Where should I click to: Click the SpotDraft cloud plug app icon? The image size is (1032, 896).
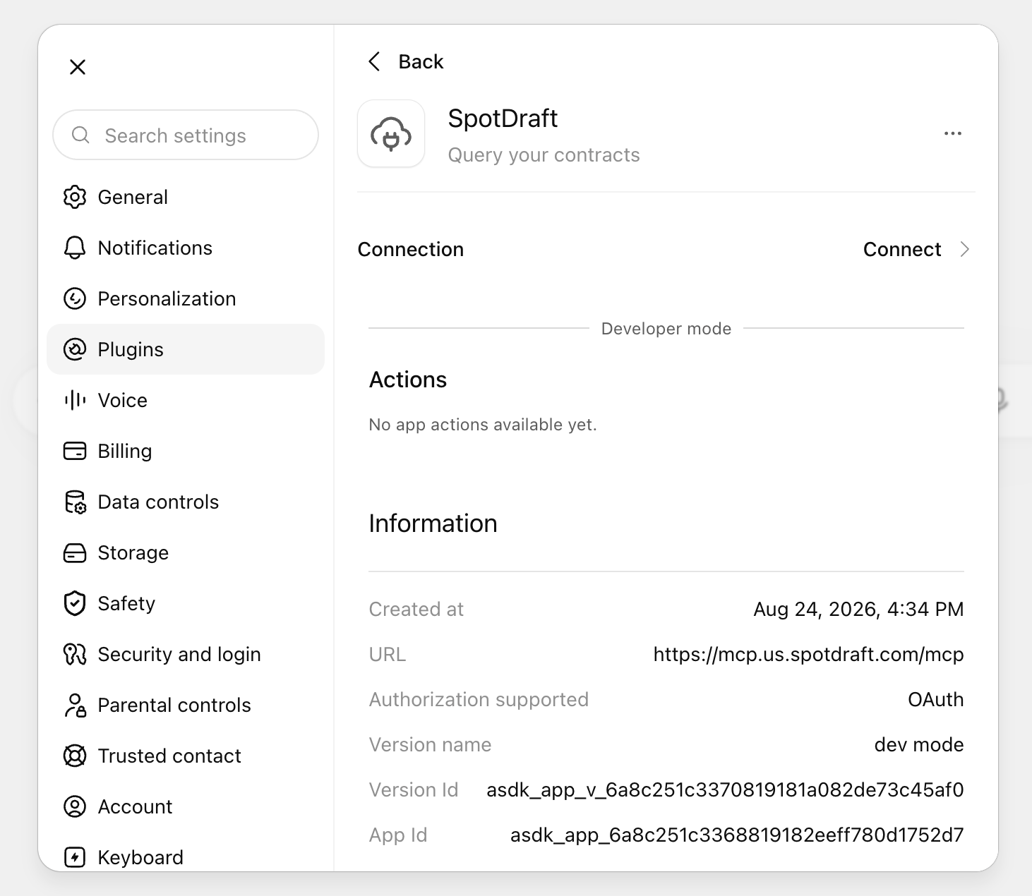pos(391,133)
